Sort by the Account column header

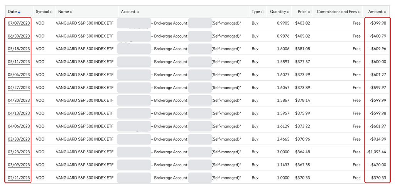pos(130,12)
